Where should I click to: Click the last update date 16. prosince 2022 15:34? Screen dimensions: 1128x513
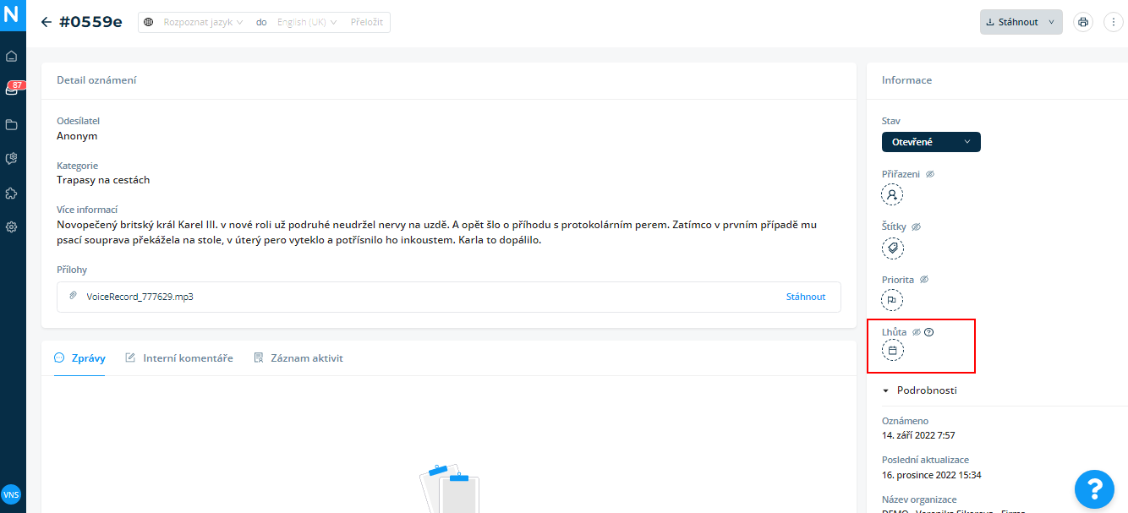click(932, 475)
